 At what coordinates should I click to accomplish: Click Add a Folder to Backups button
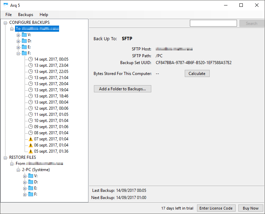[123, 89]
